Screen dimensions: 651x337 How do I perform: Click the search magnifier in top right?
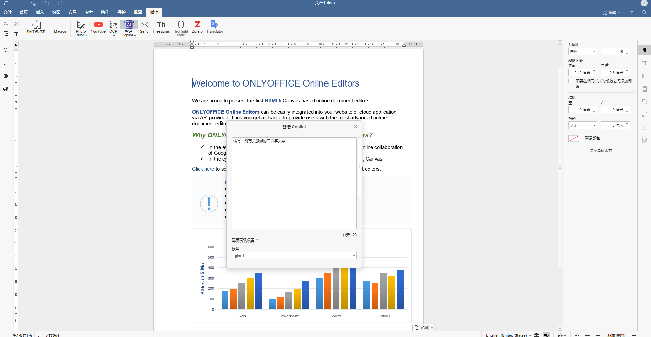point(644,13)
